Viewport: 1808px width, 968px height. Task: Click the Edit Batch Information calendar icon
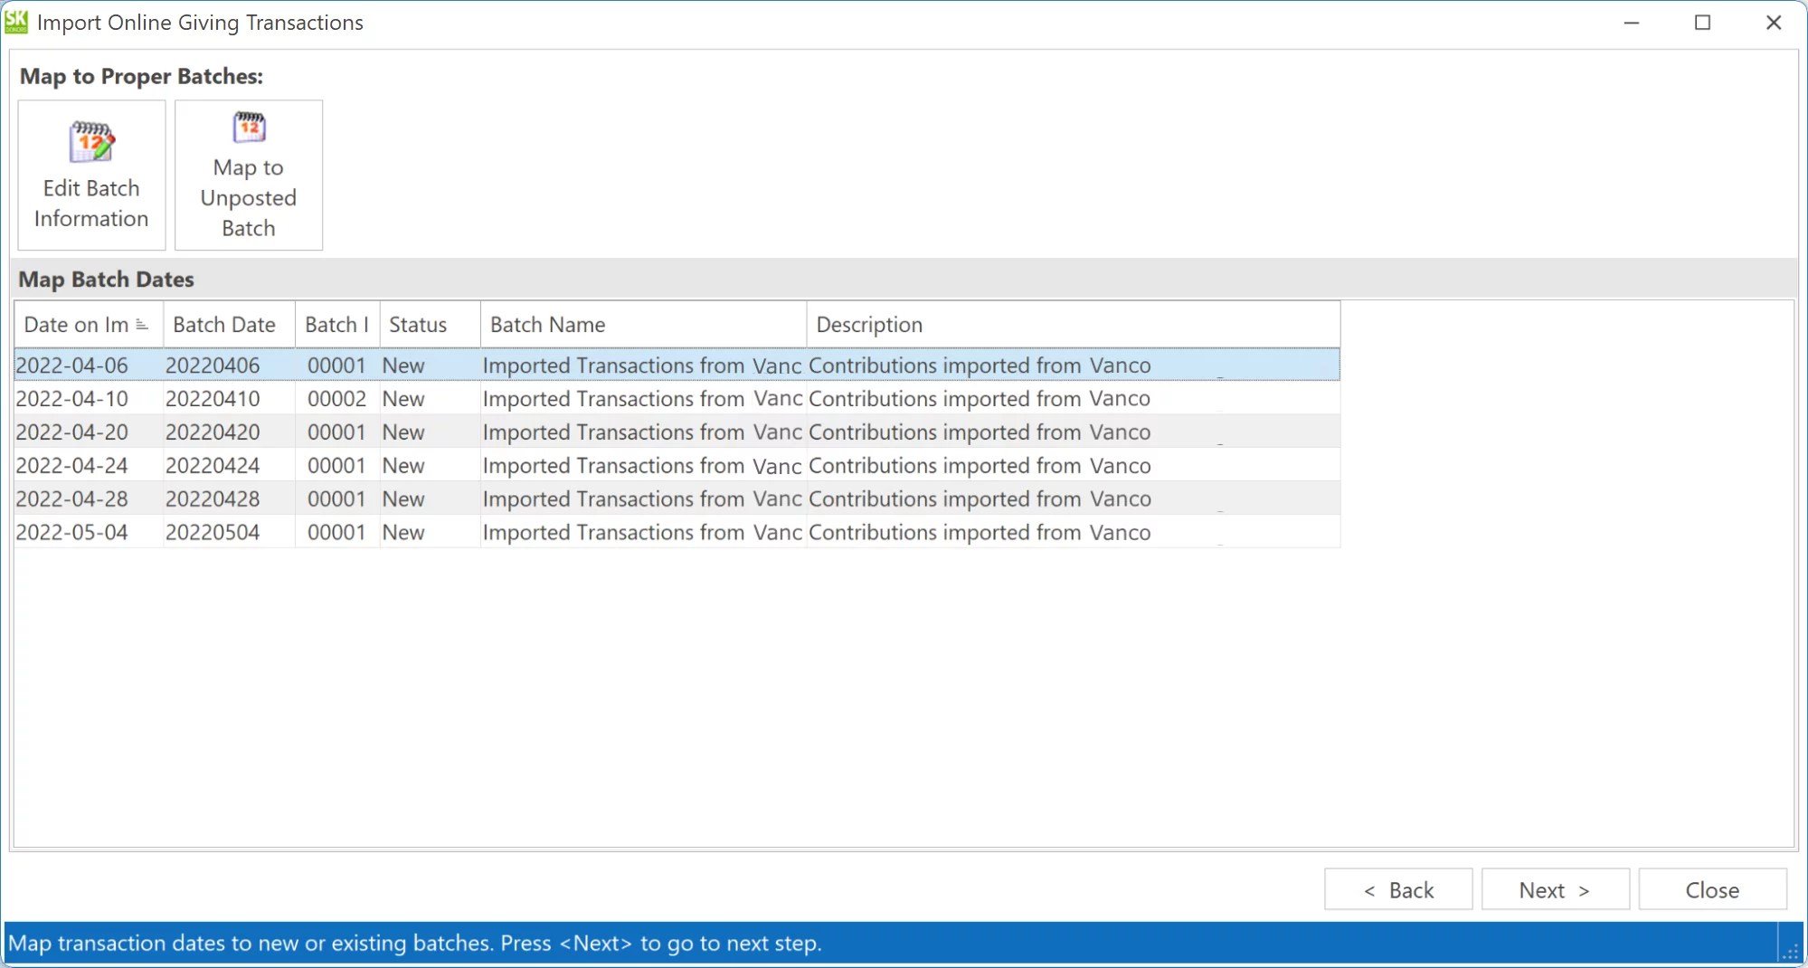click(91, 142)
